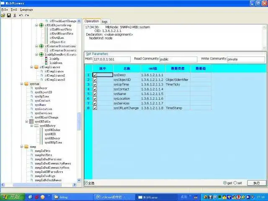Toggle the sysName row checkbox
Viewport: 268px width, 201px height.
pos(95,94)
